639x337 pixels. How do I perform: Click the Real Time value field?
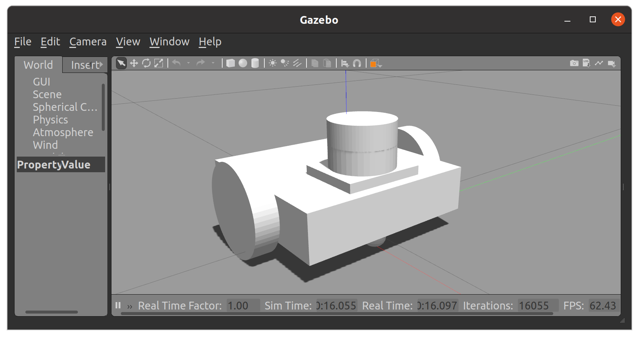coord(437,306)
